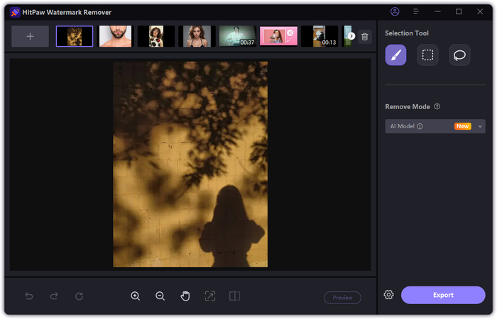This screenshot has height=319, width=497.
Task: Select the bearded man thumbnail
Action: [115, 36]
